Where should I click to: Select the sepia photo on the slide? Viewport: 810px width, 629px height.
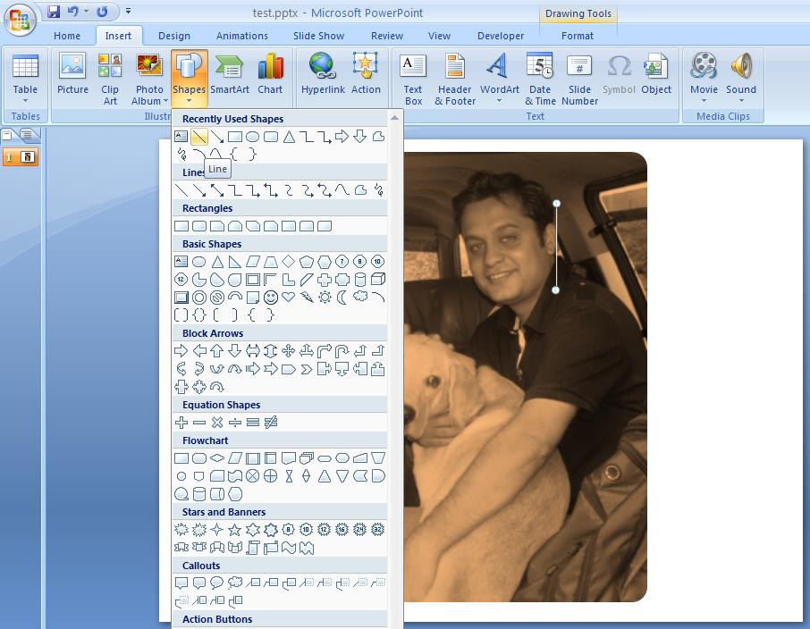(526, 377)
